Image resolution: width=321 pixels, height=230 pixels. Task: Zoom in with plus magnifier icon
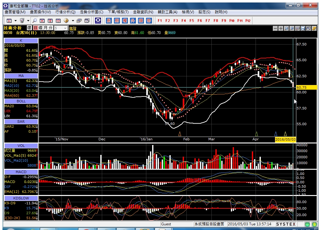click(292, 28)
